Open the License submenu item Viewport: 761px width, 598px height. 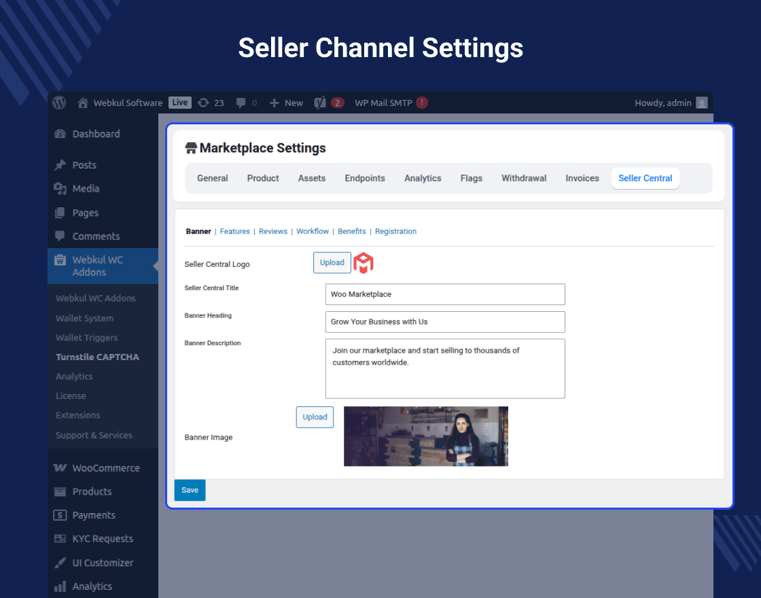tap(71, 396)
